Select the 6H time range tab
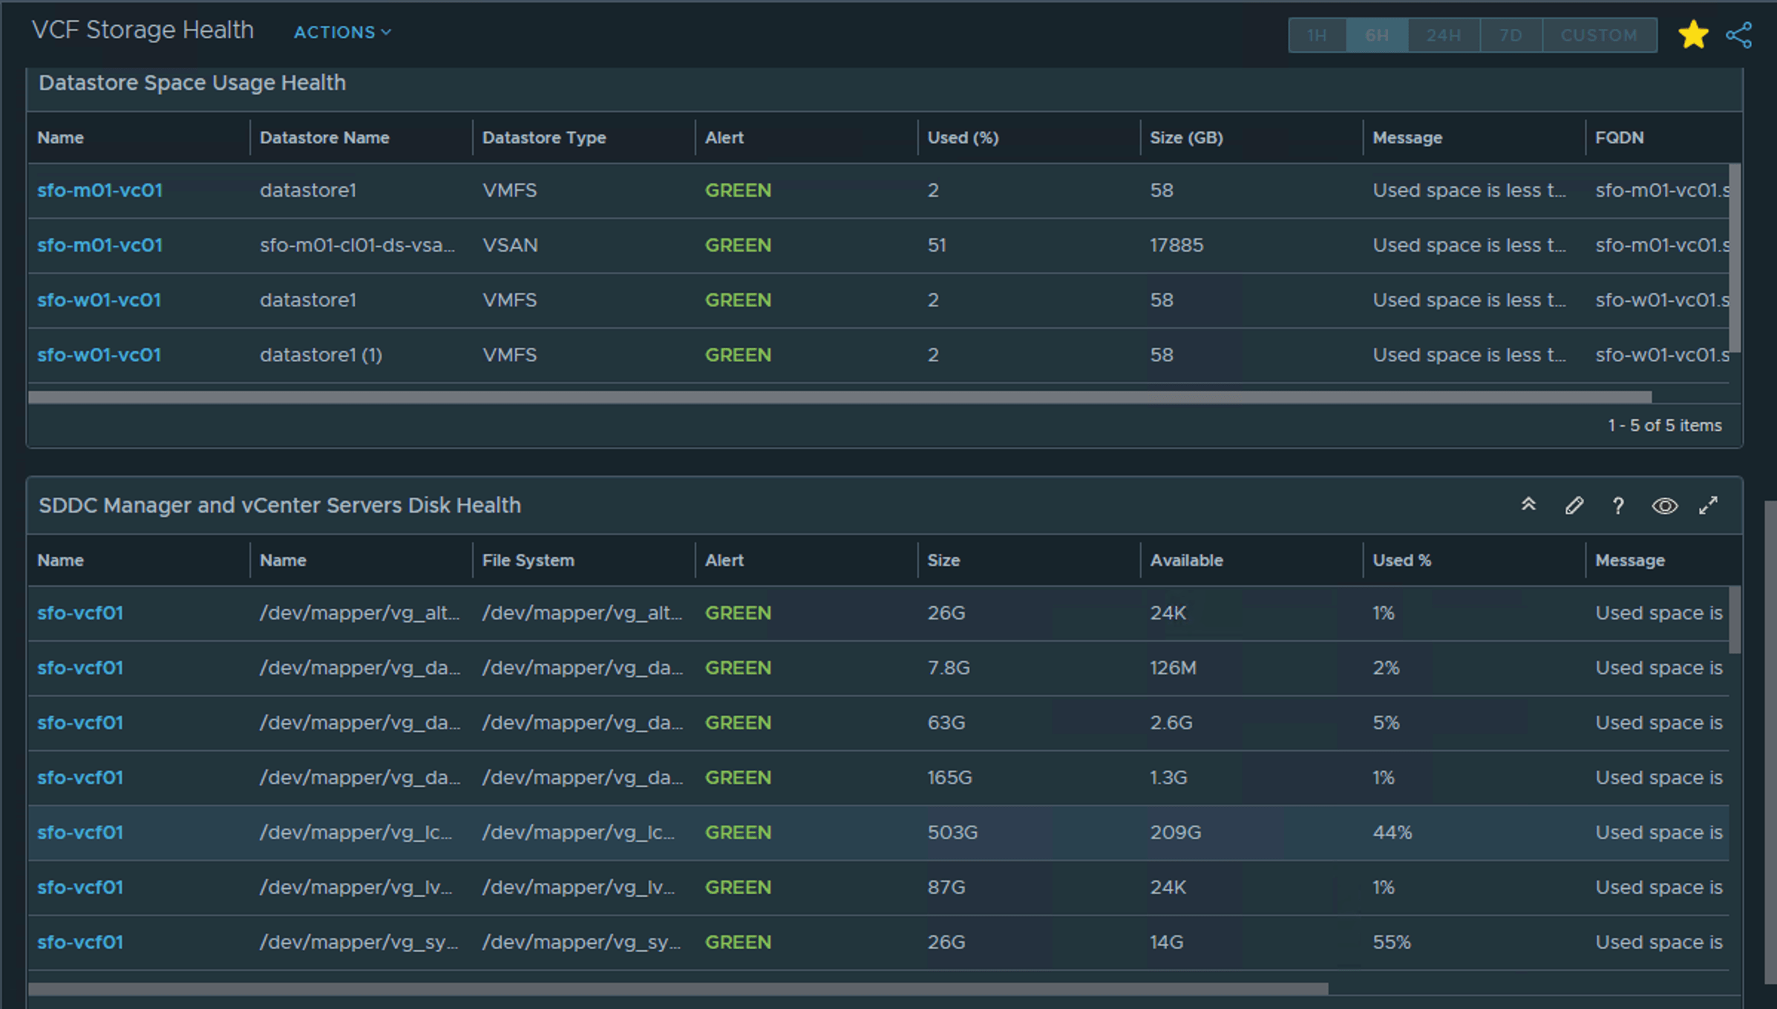This screenshot has width=1777, height=1009. [x=1377, y=35]
